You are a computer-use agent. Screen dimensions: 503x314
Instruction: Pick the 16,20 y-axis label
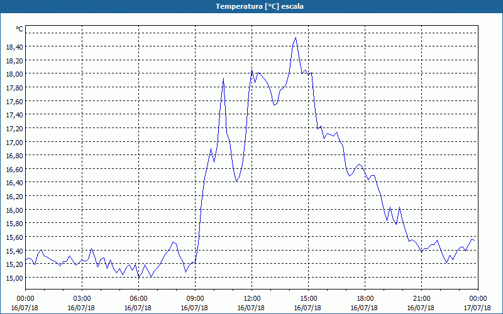(14, 196)
